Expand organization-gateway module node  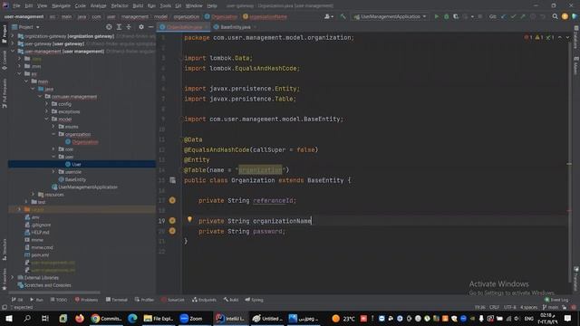point(12,36)
